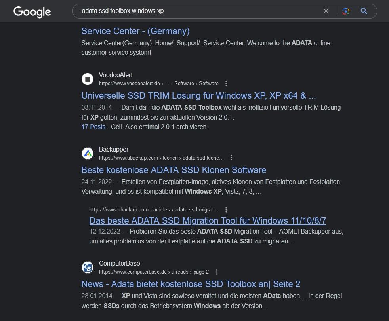Open the three-dot menu for ComputerBase result
This screenshot has height=321, width=389.
(216, 272)
